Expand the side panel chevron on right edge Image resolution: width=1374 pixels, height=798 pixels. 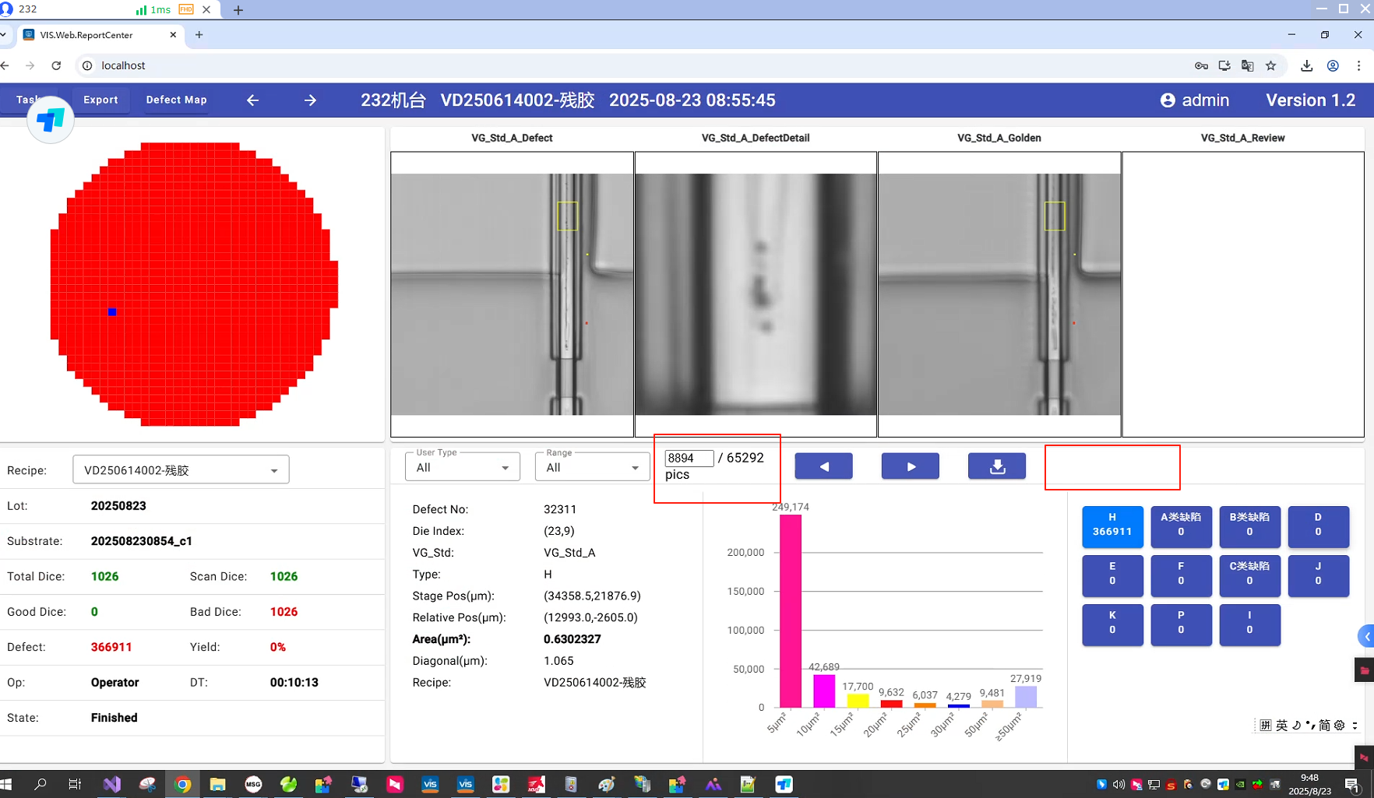[1365, 636]
